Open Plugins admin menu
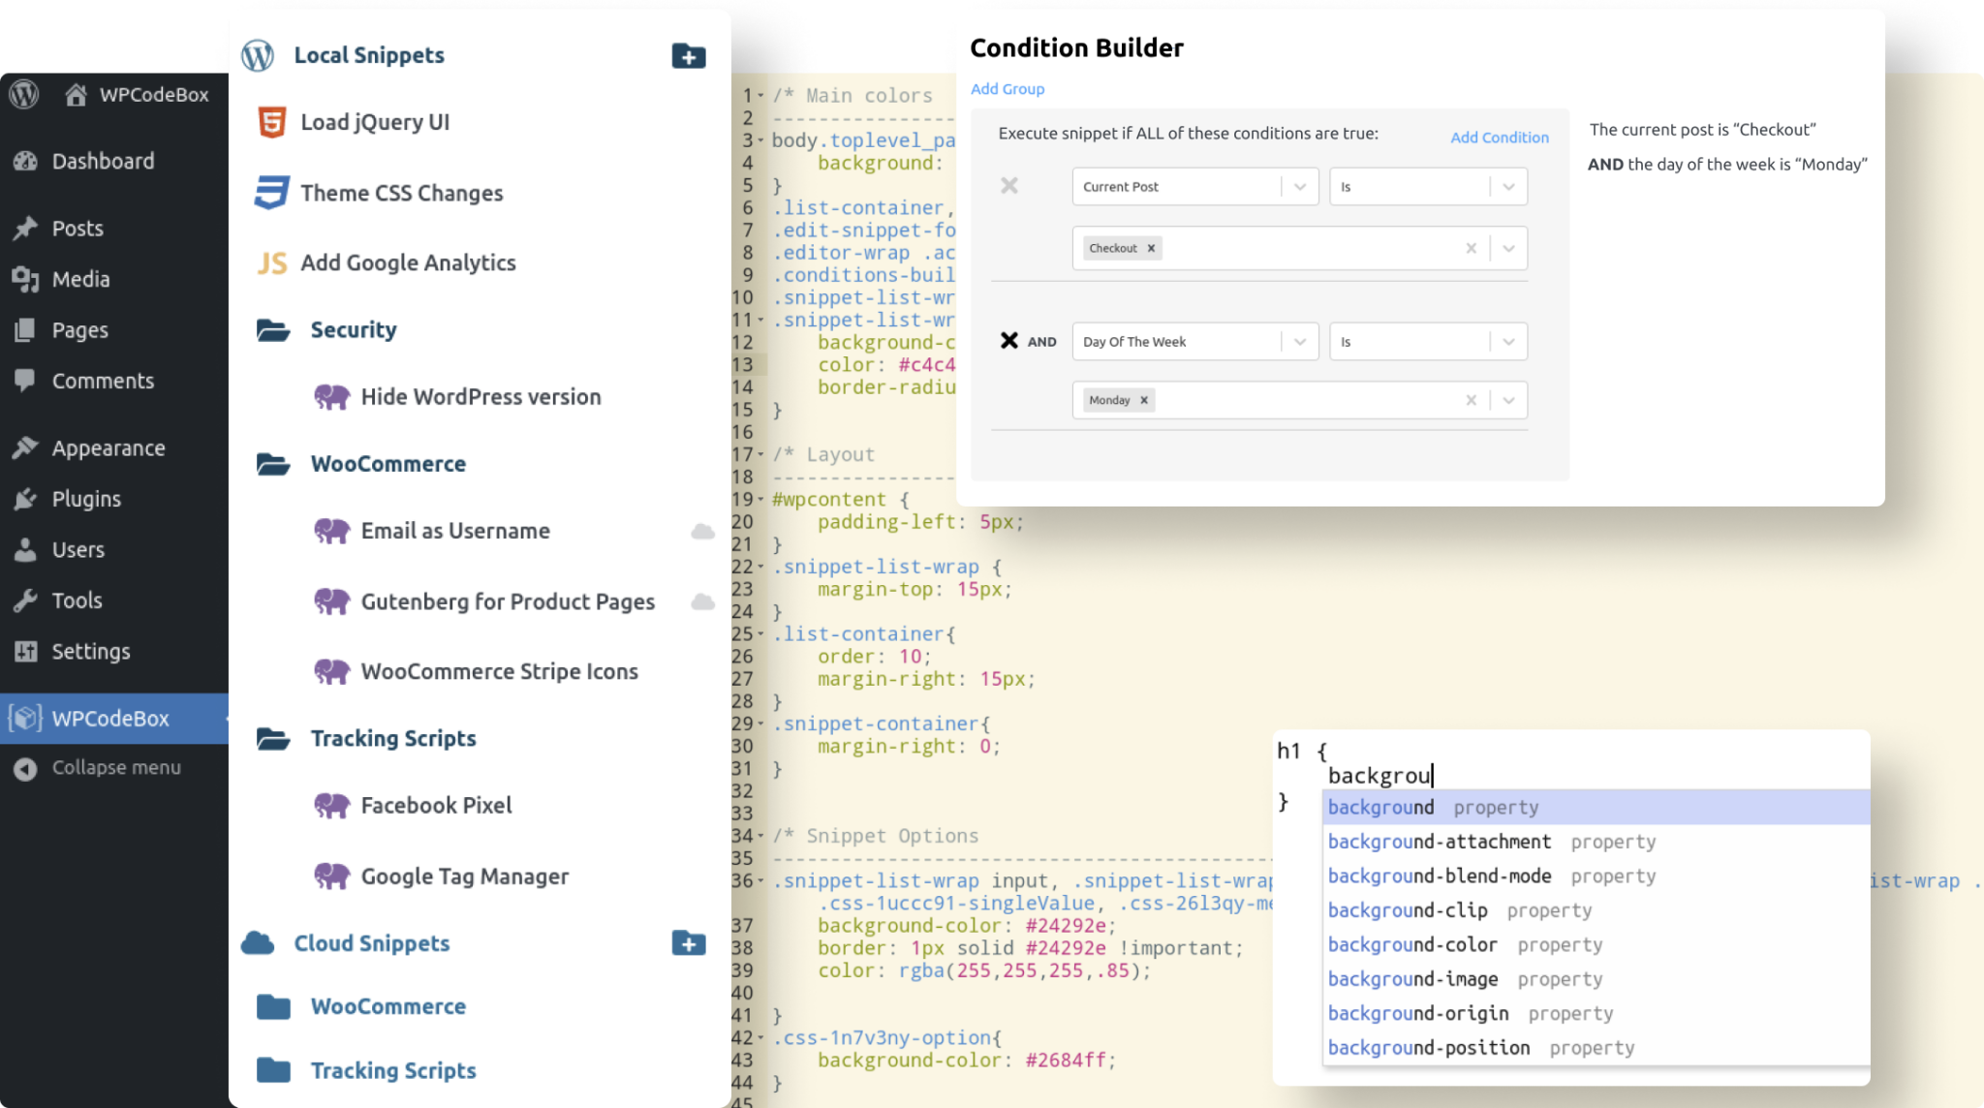The width and height of the screenshot is (1984, 1108). click(x=86, y=499)
